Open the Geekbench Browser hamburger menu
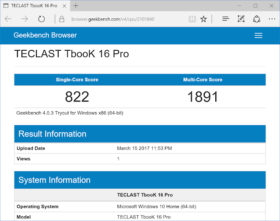The width and height of the screenshot is (280, 221). tap(259, 35)
